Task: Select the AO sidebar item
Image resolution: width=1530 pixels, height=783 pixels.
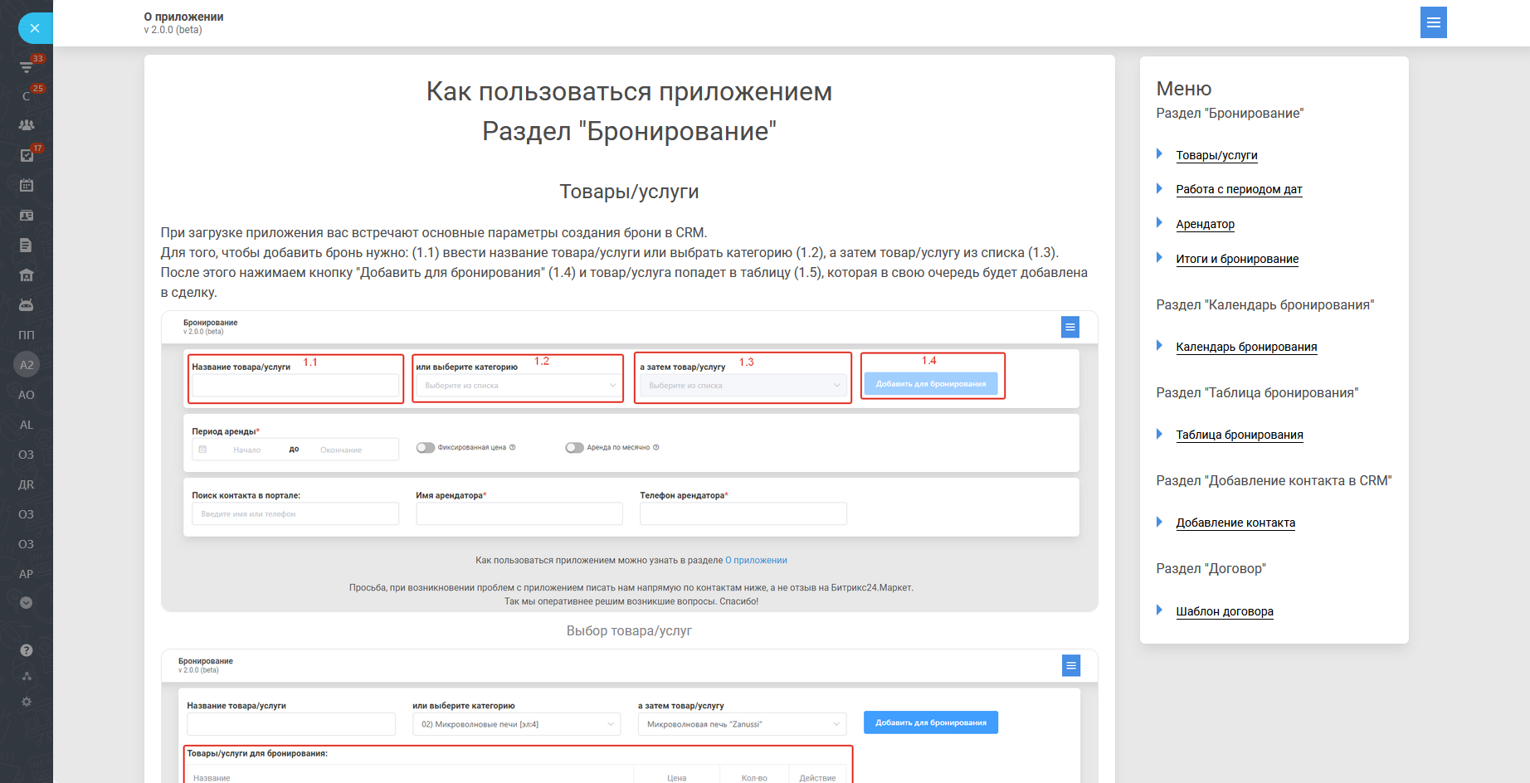Action: tap(27, 395)
